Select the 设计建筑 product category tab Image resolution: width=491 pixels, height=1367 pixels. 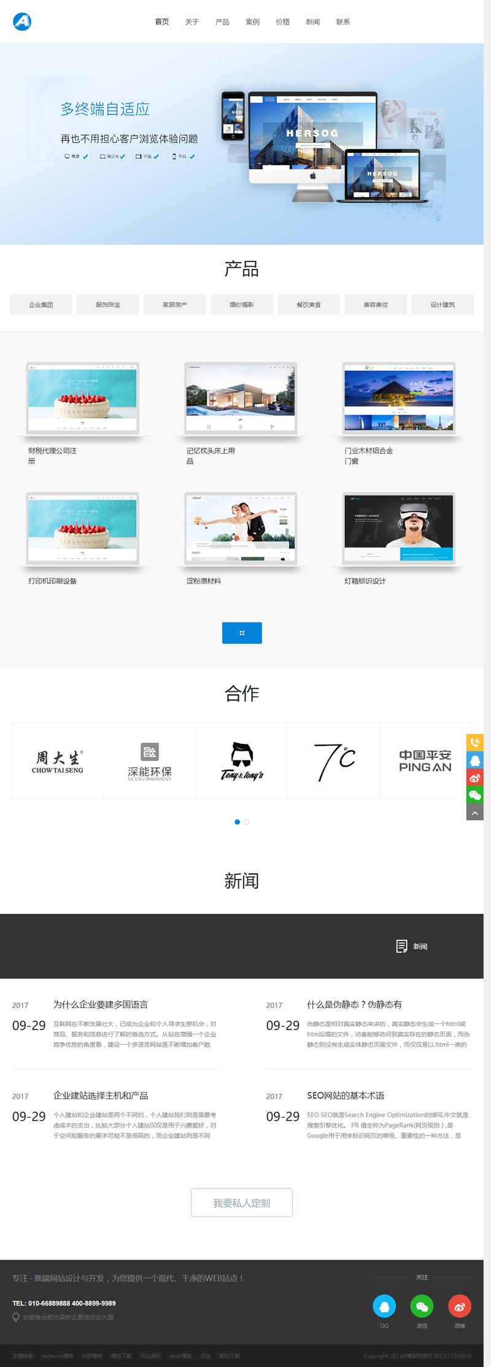pyautogui.click(x=443, y=304)
